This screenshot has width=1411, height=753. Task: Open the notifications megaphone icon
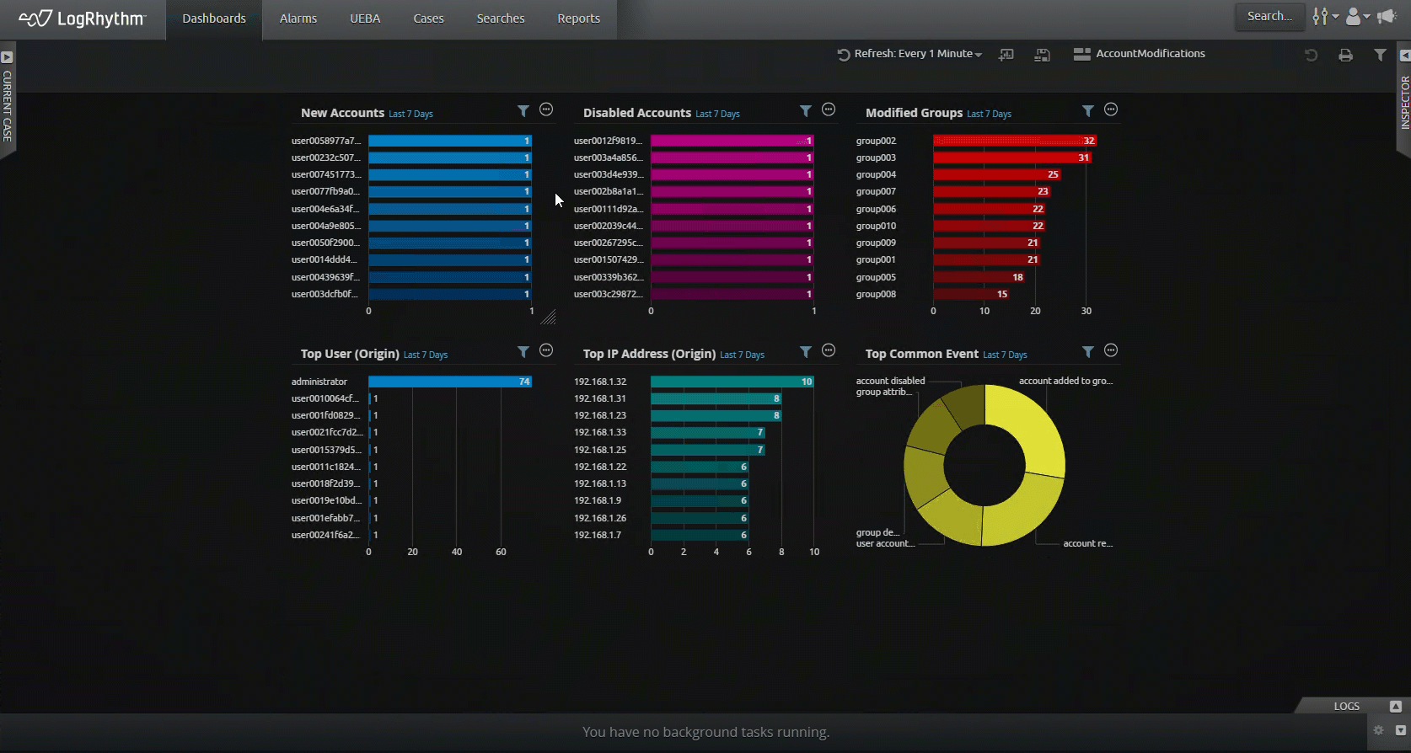1387,16
